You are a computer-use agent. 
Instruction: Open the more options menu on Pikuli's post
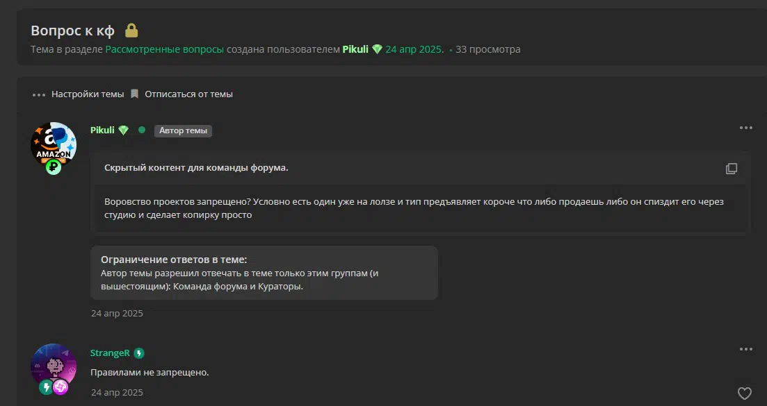746,128
